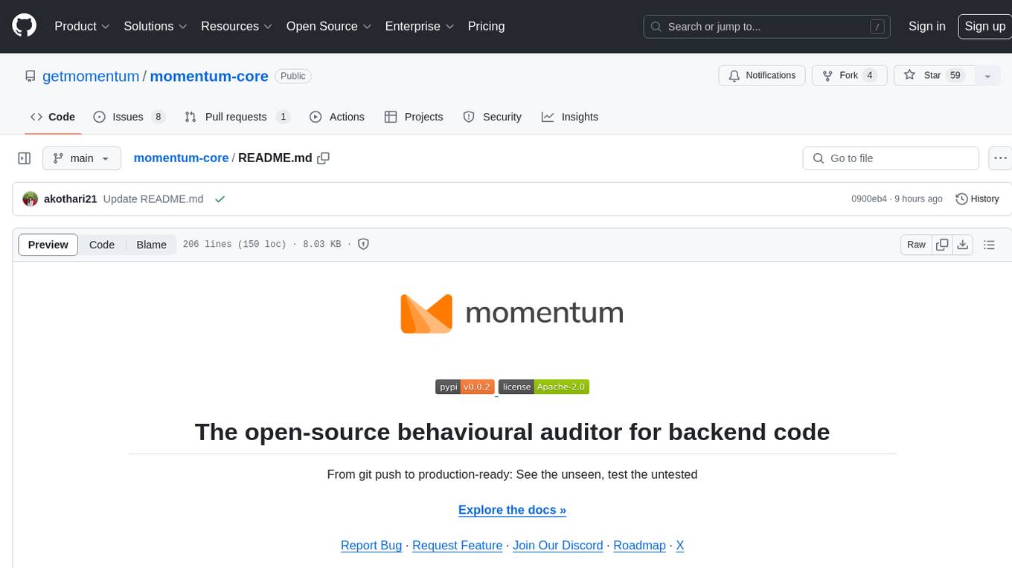Select the Blame view
The width and height of the screenshot is (1012, 568).
coord(151,245)
